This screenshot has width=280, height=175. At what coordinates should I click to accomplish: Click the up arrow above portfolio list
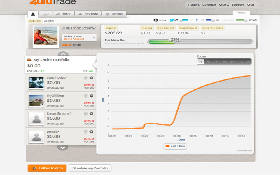point(63,54)
